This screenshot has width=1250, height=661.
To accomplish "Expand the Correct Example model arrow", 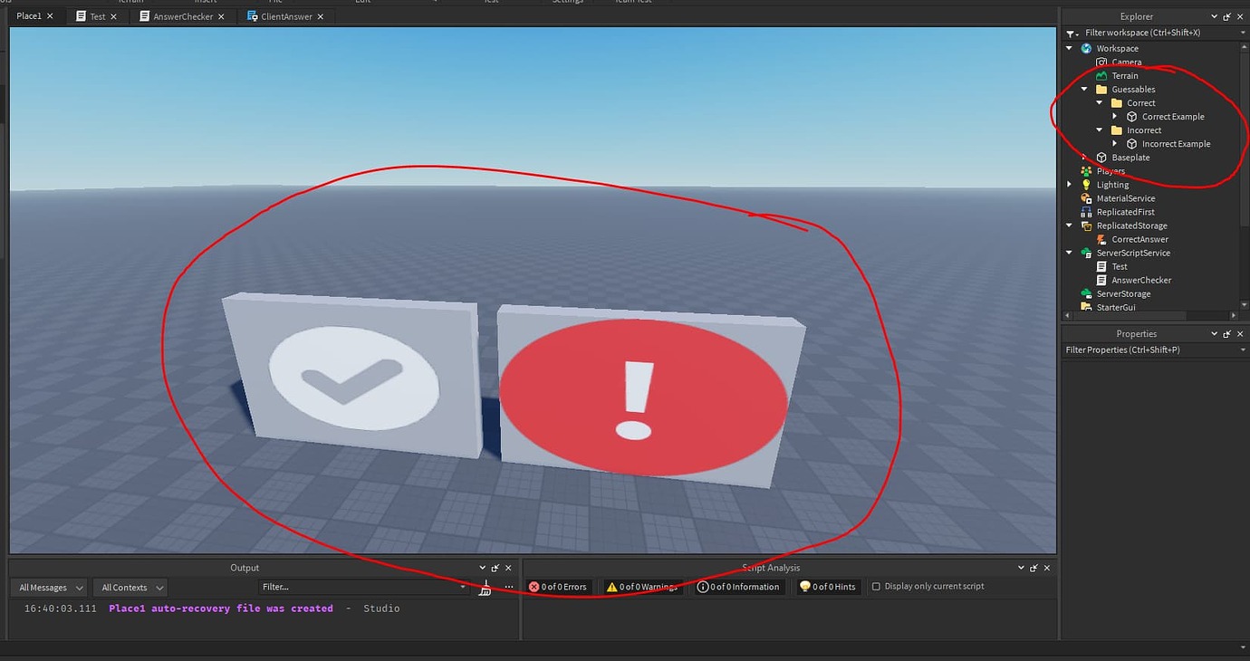I will [x=1115, y=117].
